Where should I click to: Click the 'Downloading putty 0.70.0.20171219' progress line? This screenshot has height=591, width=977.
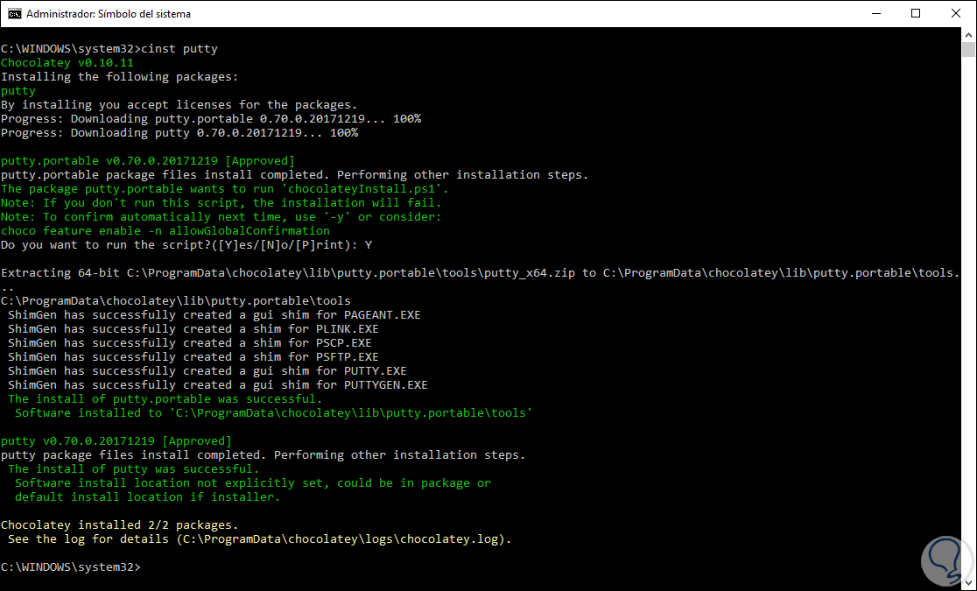(179, 133)
